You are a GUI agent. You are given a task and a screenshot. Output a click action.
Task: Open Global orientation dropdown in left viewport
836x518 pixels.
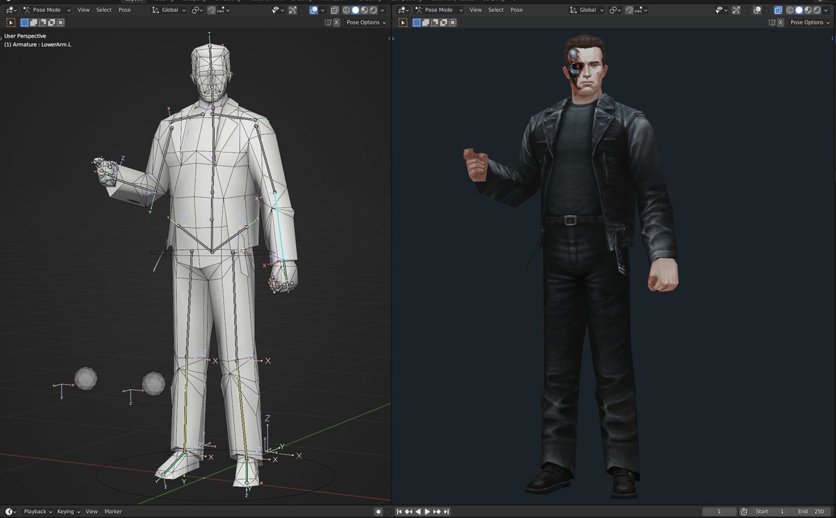click(169, 10)
